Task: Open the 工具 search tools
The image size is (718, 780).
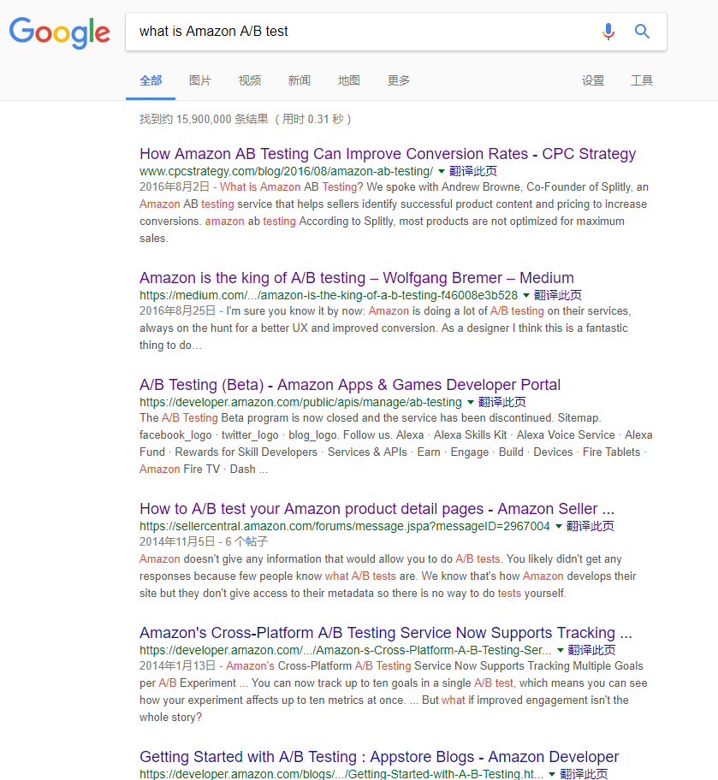Action: (642, 80)
